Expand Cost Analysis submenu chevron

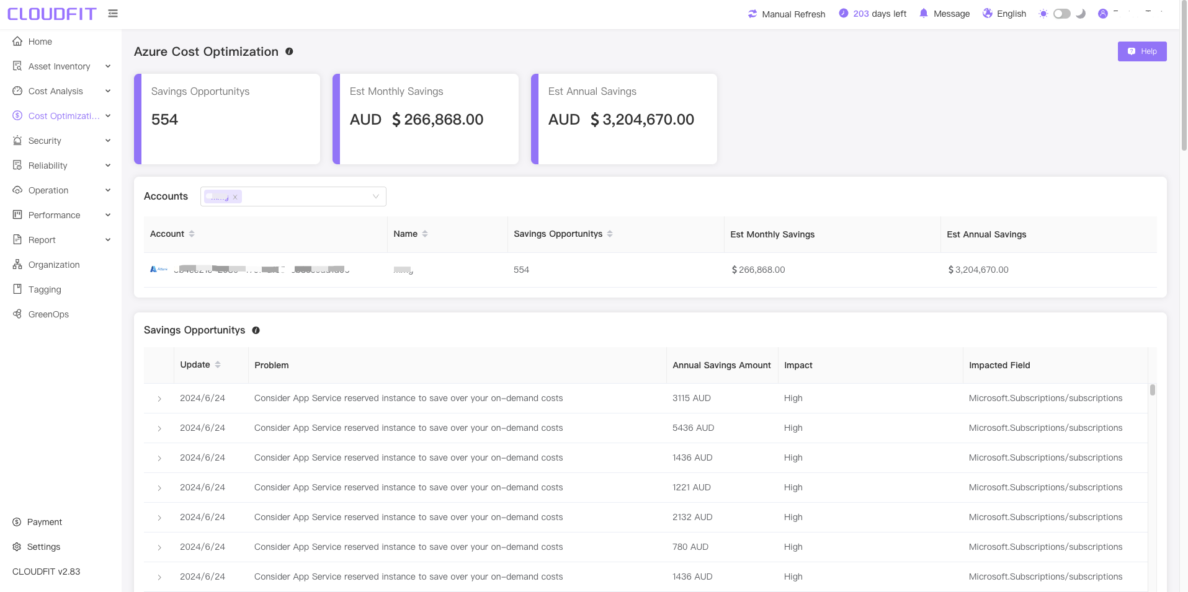[108, 91]
